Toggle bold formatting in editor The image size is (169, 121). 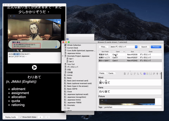[x=125, y=74]
